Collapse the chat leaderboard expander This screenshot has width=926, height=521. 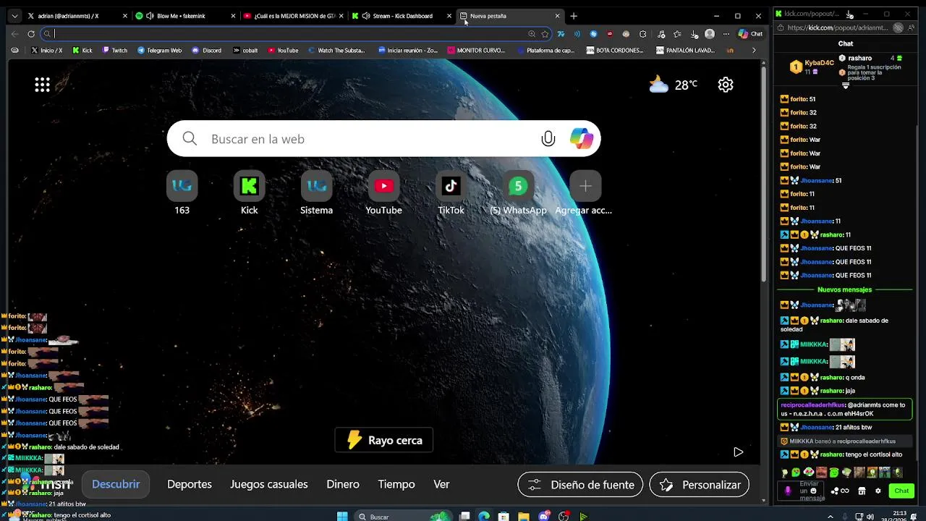pyautogui.click(x=846, y=85)
